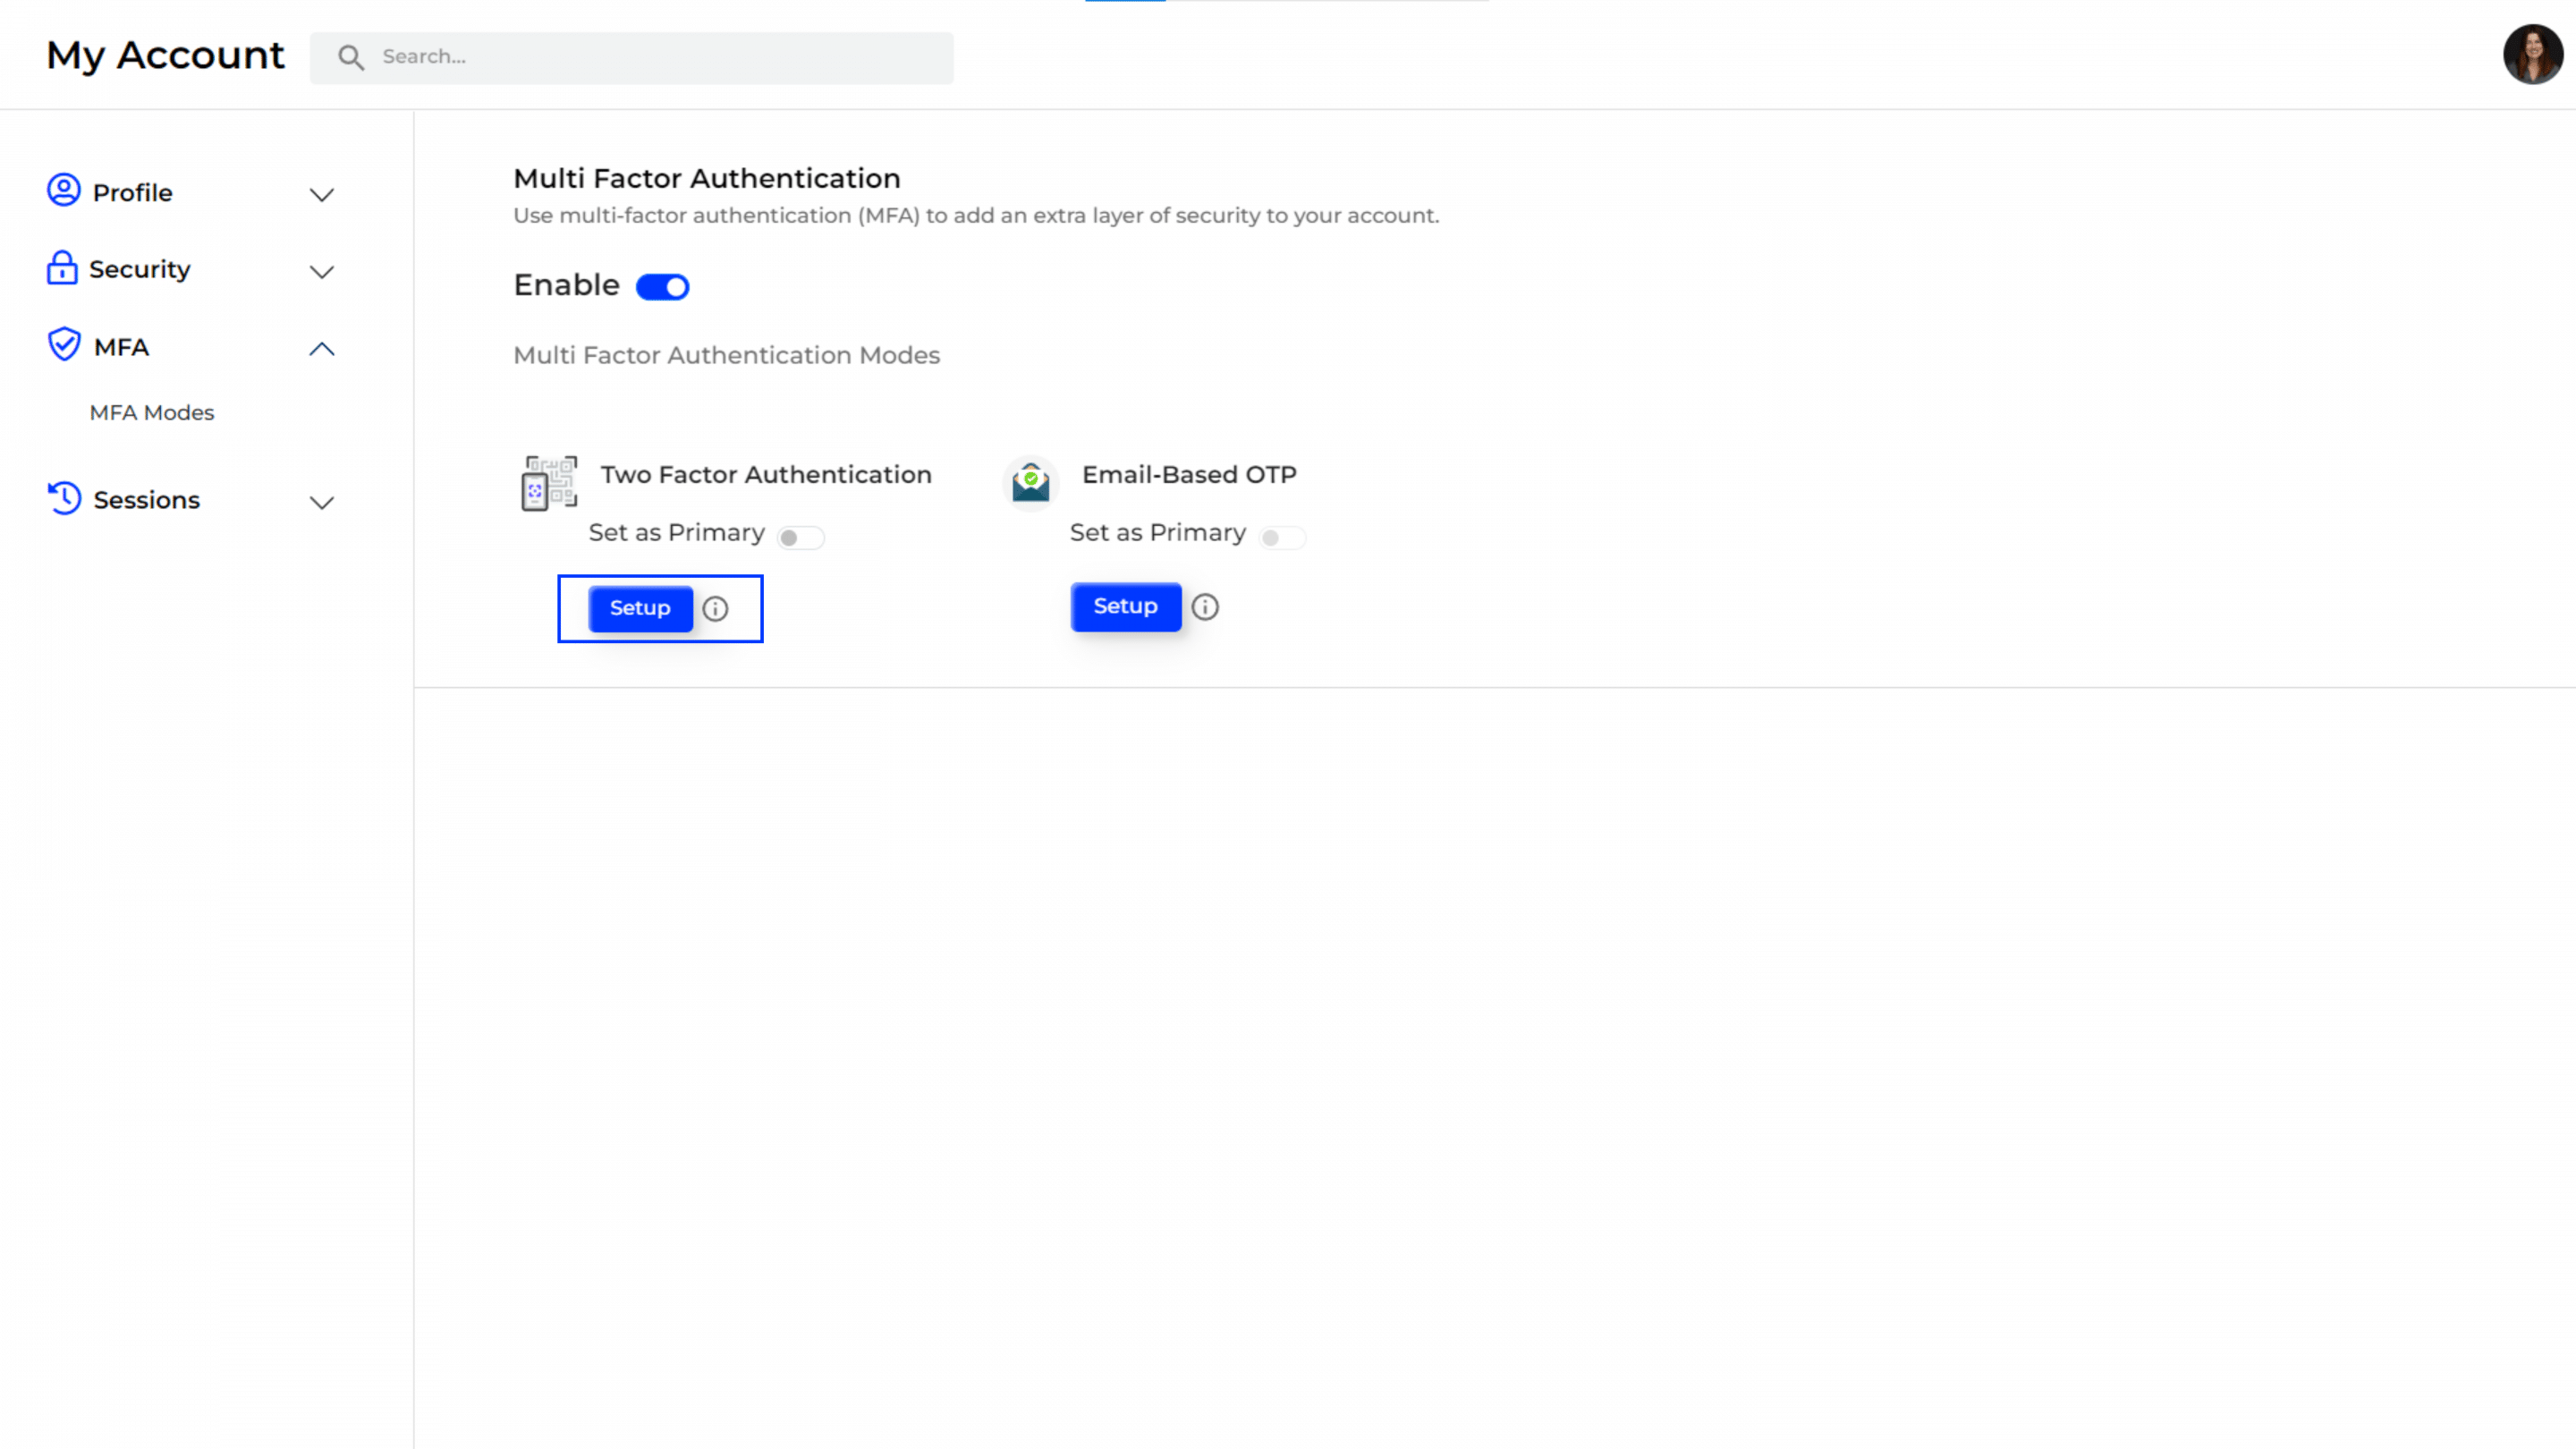Screen dimensions: 2576x1449
Task: Go to MFA Modes submenu
Action: [x=152, y=412]
